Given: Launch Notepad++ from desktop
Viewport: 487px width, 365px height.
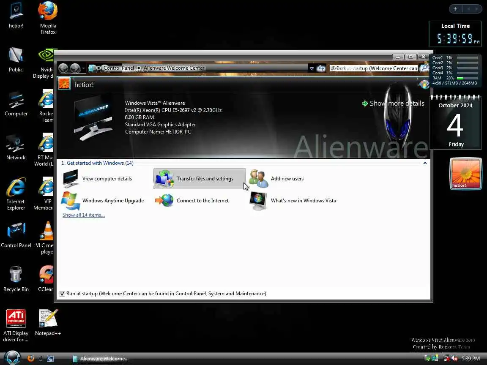Looking at the screenshot, I should pos(48,323).
